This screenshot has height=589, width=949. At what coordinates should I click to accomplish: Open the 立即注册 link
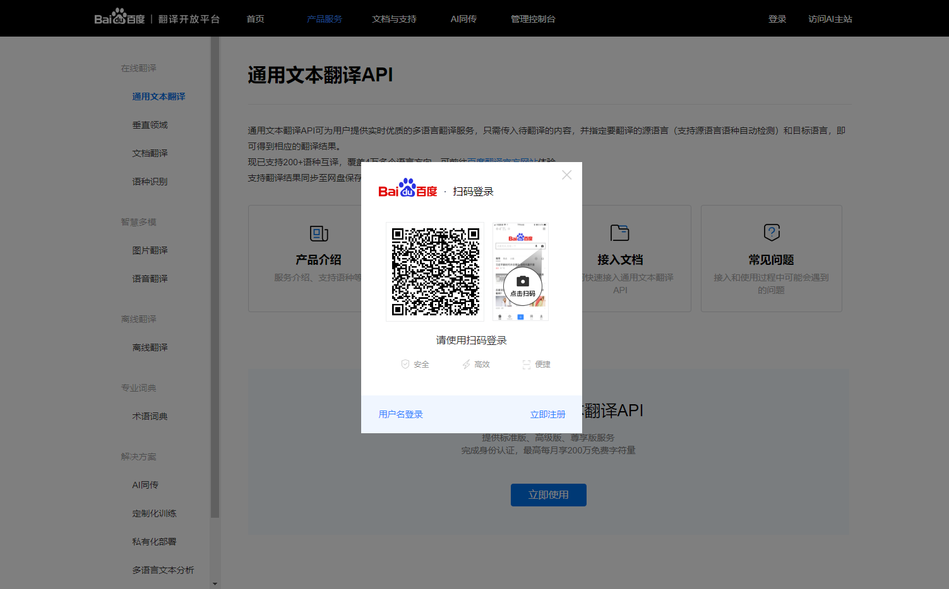tap(547, 414)
